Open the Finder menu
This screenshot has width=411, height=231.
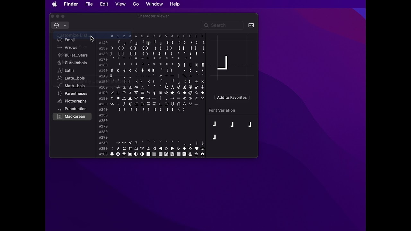click(x=71, y=4)
